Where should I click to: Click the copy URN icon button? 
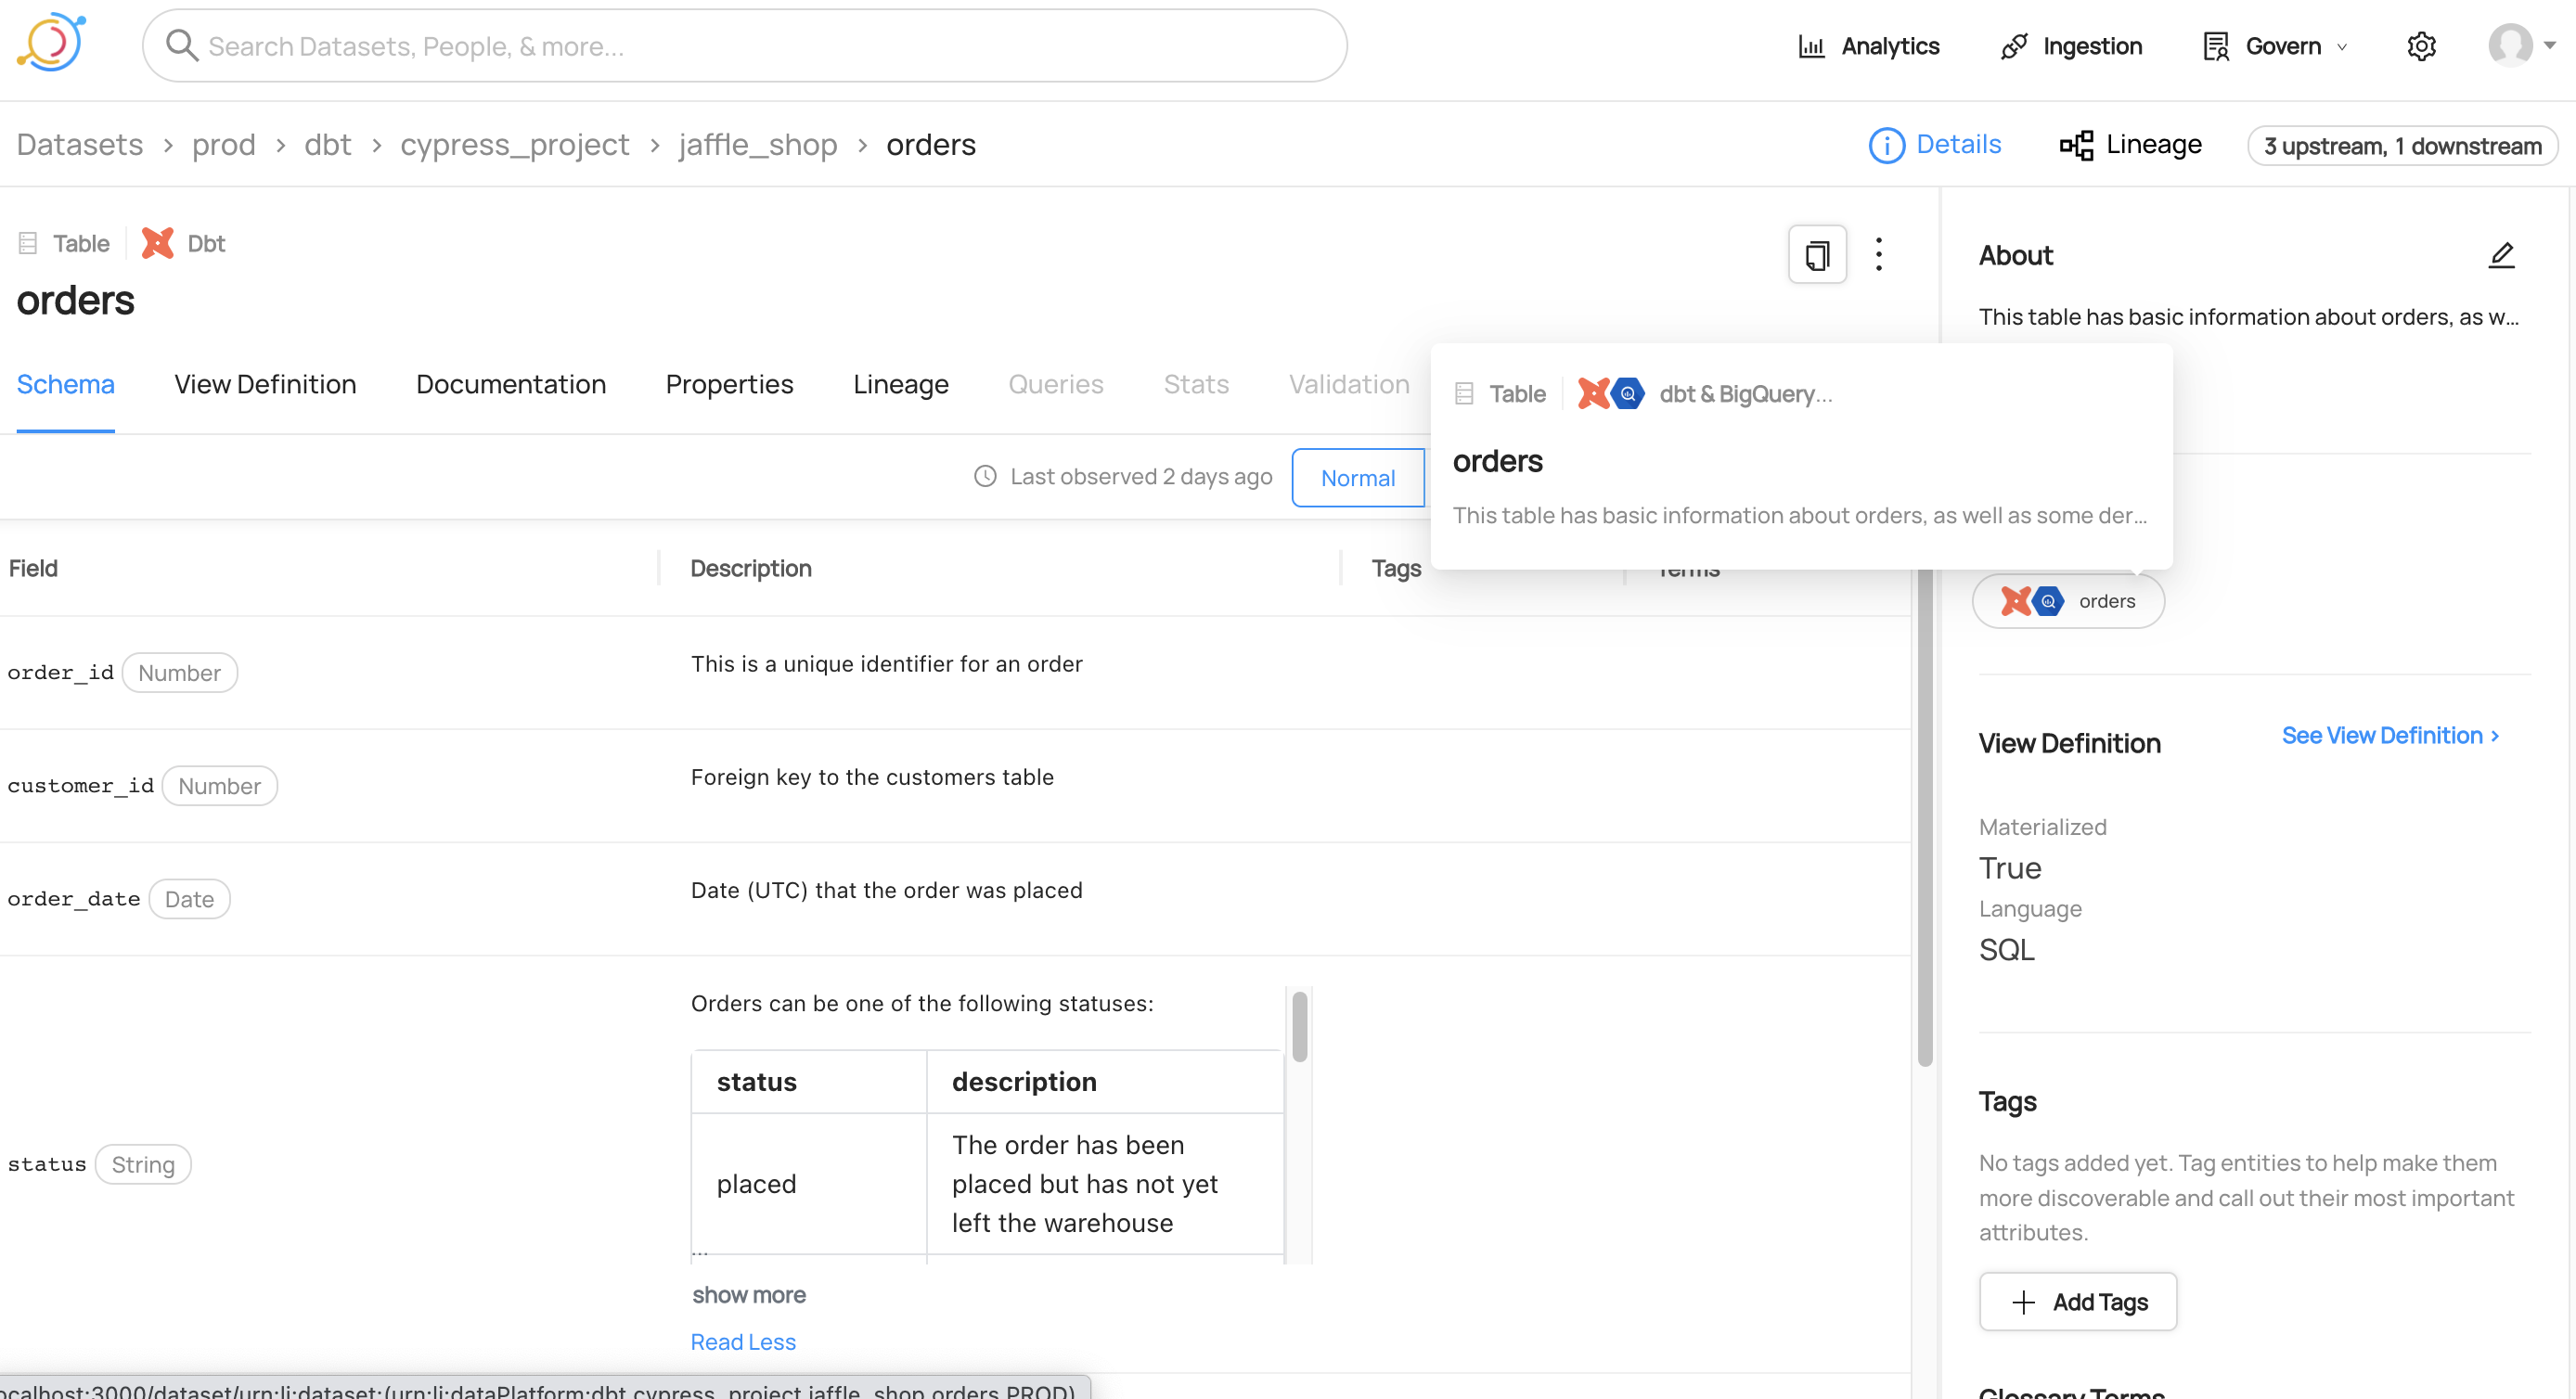(1816, 255)
